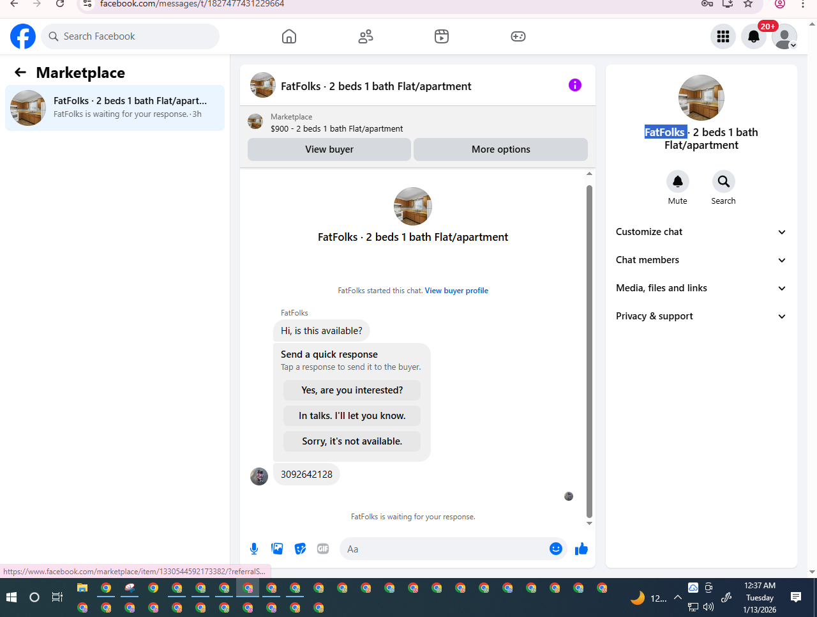Click the chat scroll up arrow
817x617 pixels.
pos(589,174)
